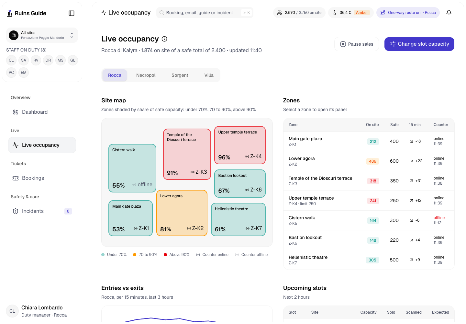This screenshot has width=466, height=324.
Task: Select the Hellenistic theatre map zone
Action: 239,220
